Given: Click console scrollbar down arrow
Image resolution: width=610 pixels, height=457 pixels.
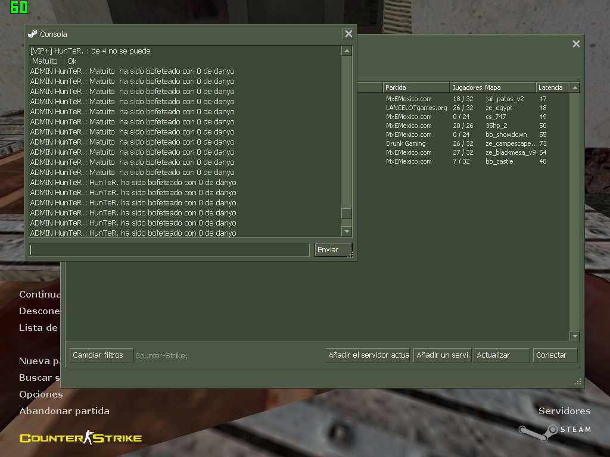Looking at the screenshot, I should tap(346, 231).
